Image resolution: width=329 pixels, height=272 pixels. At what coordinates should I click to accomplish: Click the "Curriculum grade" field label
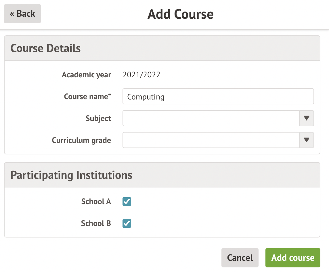[x=81, y=140]
